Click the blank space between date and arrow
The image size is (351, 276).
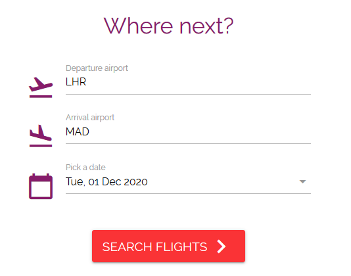tap(223, 181)
